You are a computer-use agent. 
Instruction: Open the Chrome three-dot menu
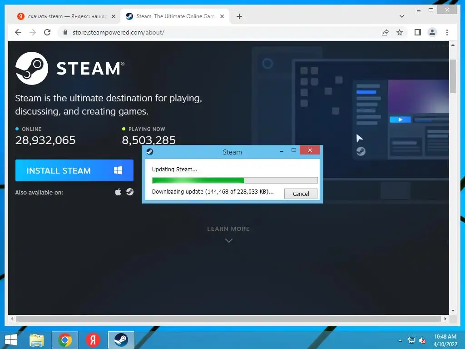coord(447,32)
